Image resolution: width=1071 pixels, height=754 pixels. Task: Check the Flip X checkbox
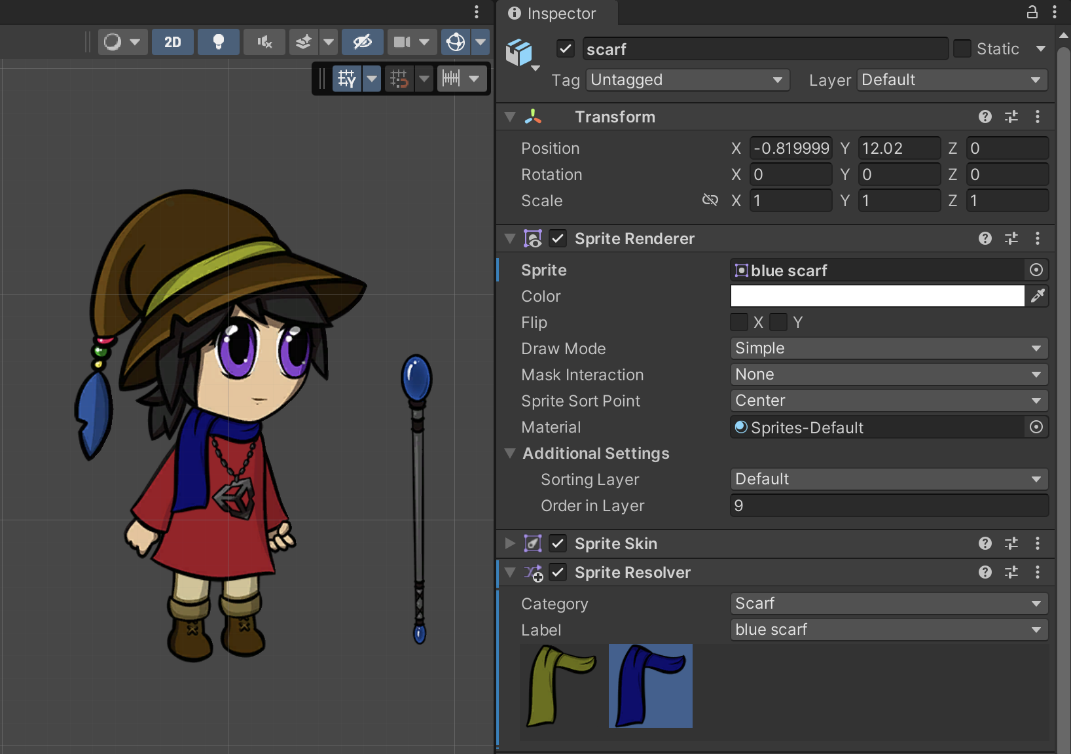739,322
